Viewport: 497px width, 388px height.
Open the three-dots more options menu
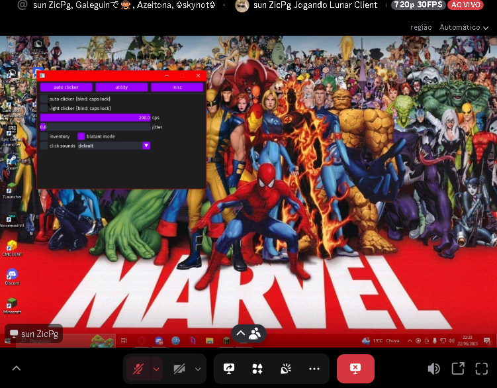(x=314, y=369)
